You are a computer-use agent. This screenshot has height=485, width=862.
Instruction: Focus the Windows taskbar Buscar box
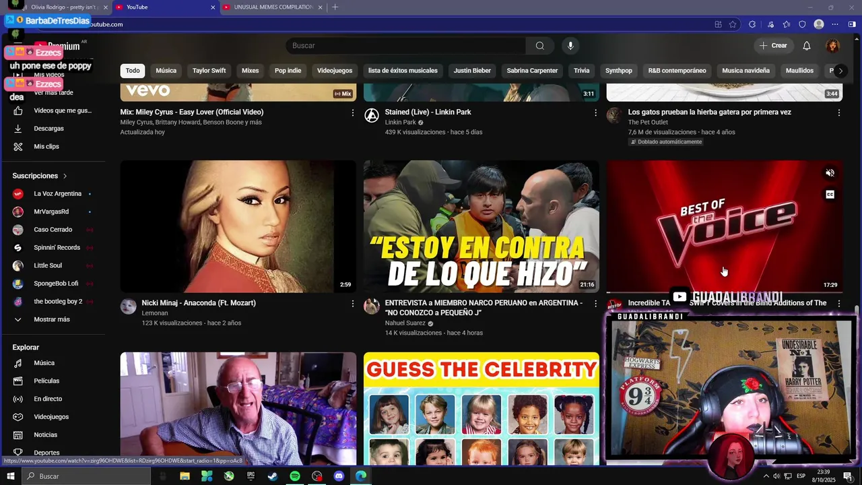click(86, 476)
